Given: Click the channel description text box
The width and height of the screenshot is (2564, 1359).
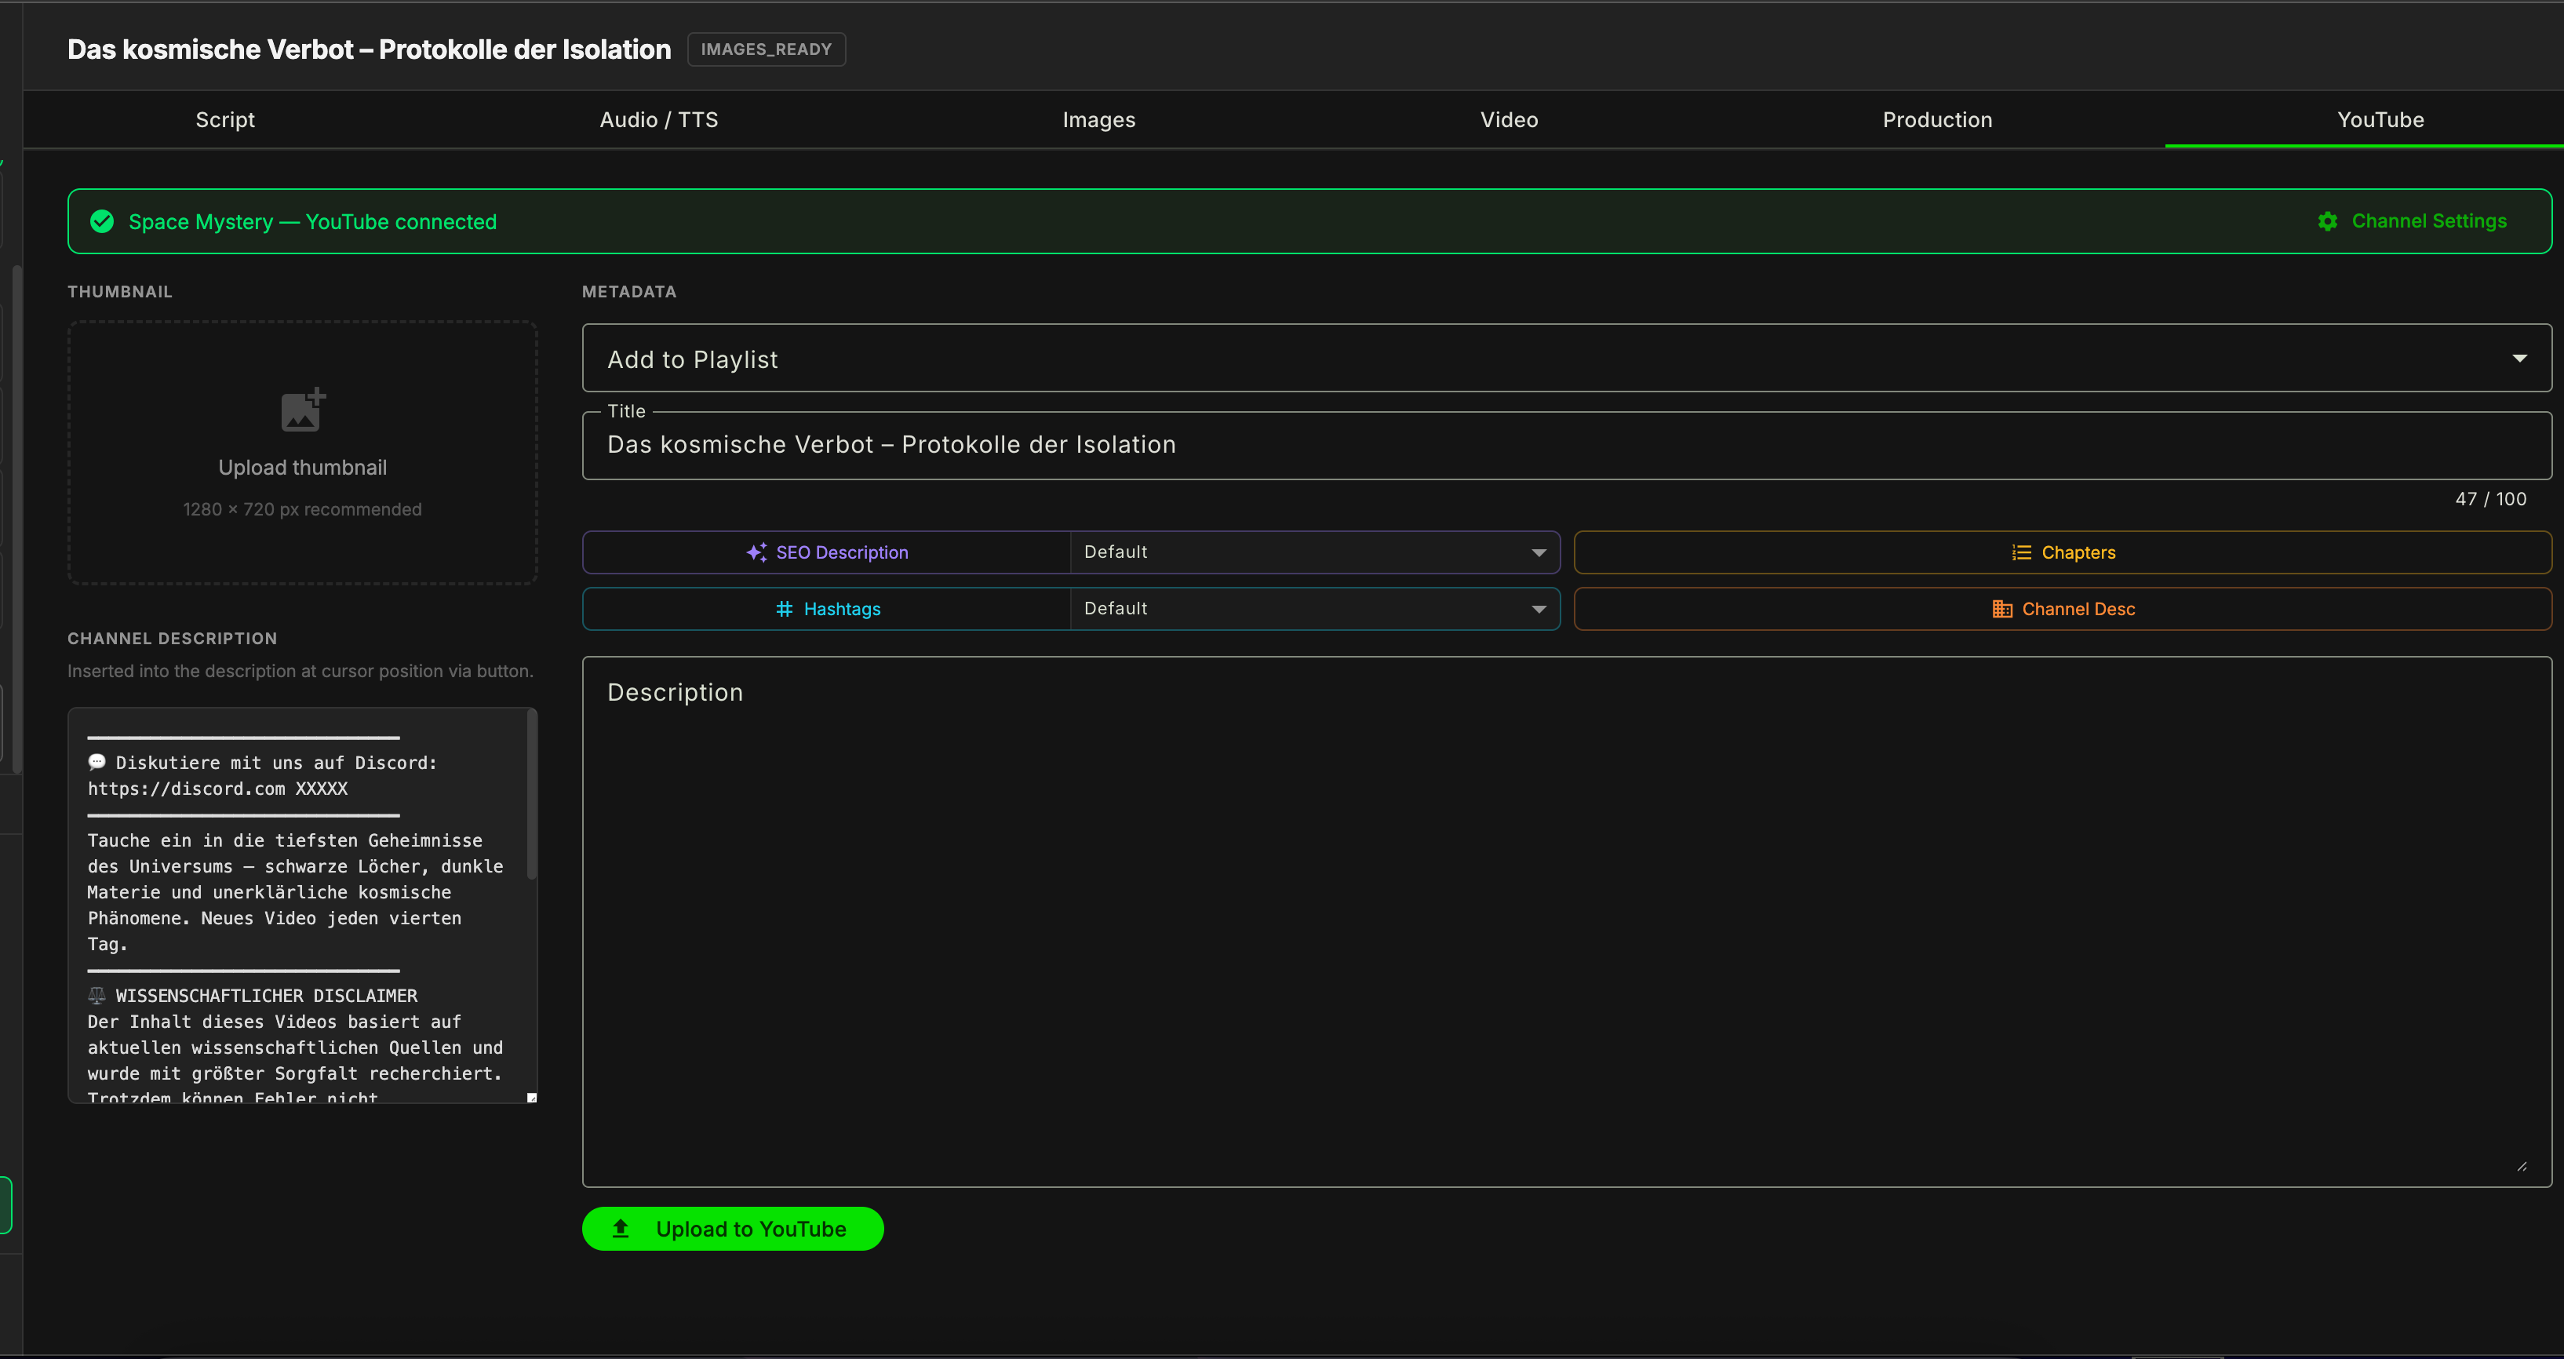Looking at the screenshot, I should click(303, 905).
